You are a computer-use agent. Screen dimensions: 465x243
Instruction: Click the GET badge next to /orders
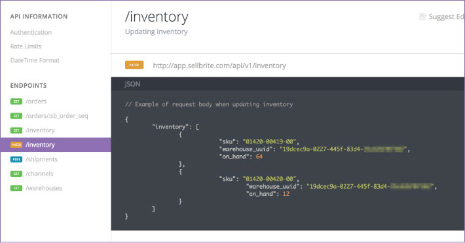(16, 102)
